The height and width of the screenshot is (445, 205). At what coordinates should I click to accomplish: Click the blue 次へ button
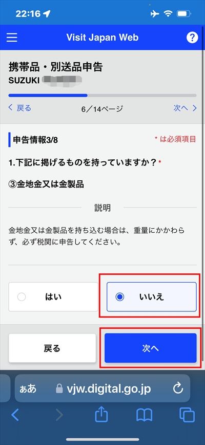click(x=150, y=348)
